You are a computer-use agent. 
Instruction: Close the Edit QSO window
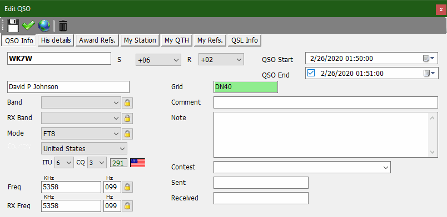coord(441,9)
